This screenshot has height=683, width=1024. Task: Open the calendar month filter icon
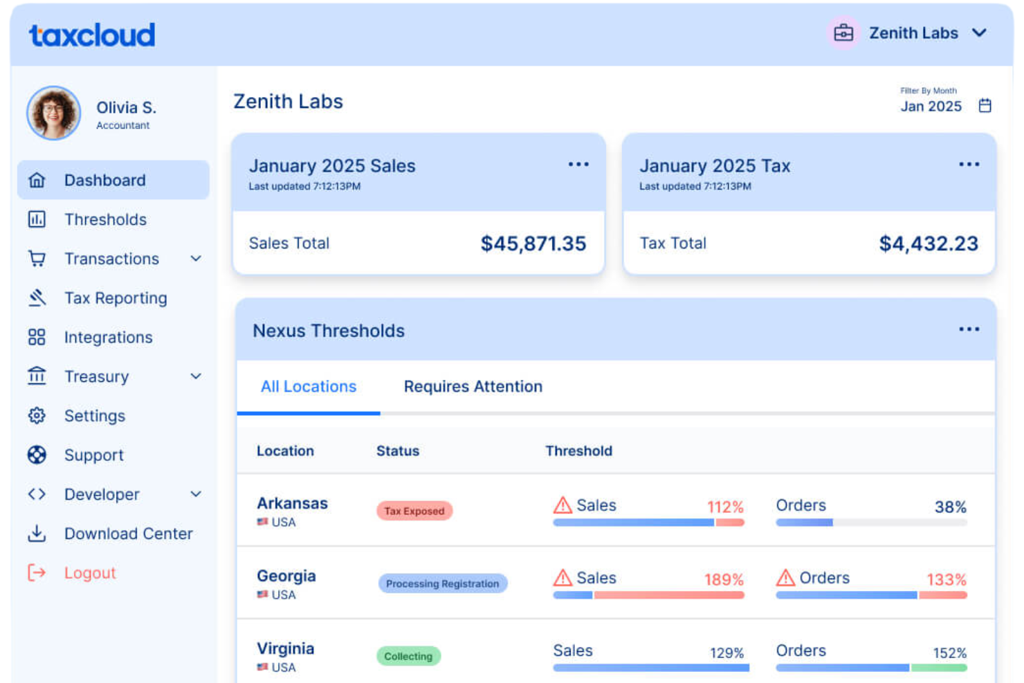(985, 105)
